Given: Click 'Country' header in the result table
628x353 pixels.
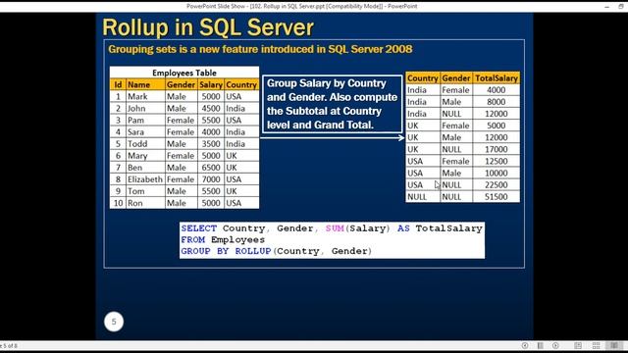Looking at the screenshot, I should tap(423, 78).
